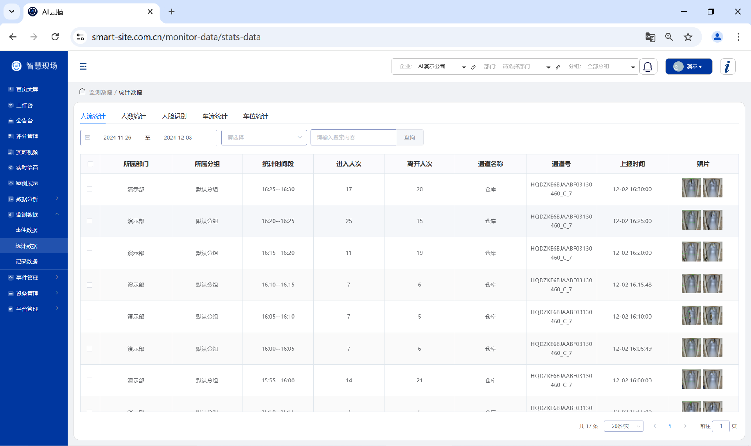Toggle select-all checkbox in table header
The image size is (751, 446).
pos(90,164)
